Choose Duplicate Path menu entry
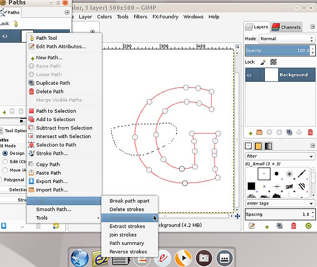 point(64,83)
